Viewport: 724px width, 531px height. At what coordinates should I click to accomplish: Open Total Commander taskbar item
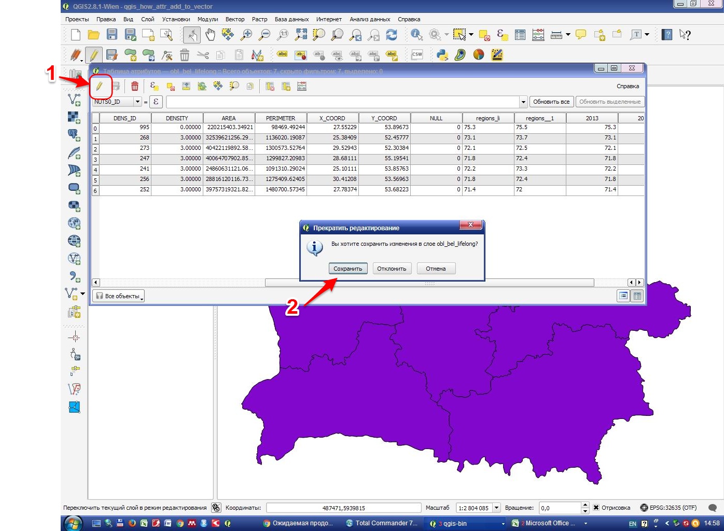point(382,523)
